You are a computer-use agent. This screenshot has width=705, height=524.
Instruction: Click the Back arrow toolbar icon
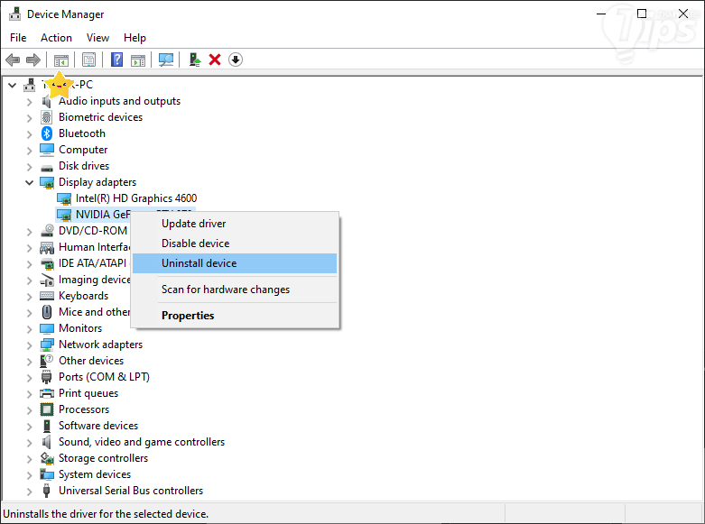click(13, 60)
